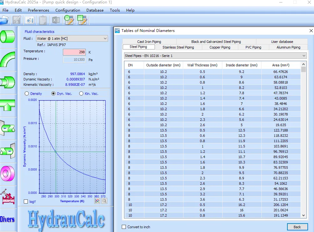Open file with the folder toolbar icon
This screenshot has width=314, height=232.
pos(4,20)
